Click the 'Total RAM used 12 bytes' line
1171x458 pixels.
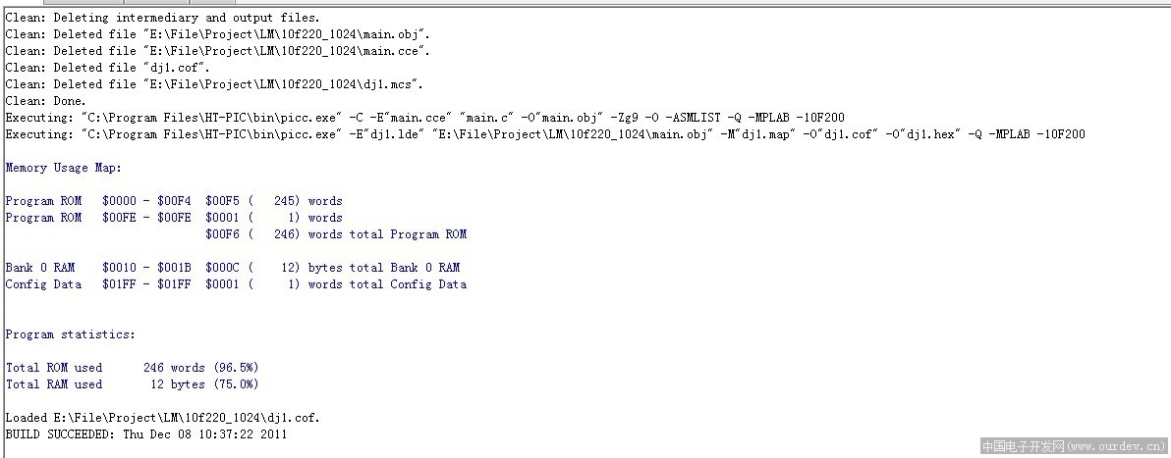pyautogui.click(x=133, y=384)
